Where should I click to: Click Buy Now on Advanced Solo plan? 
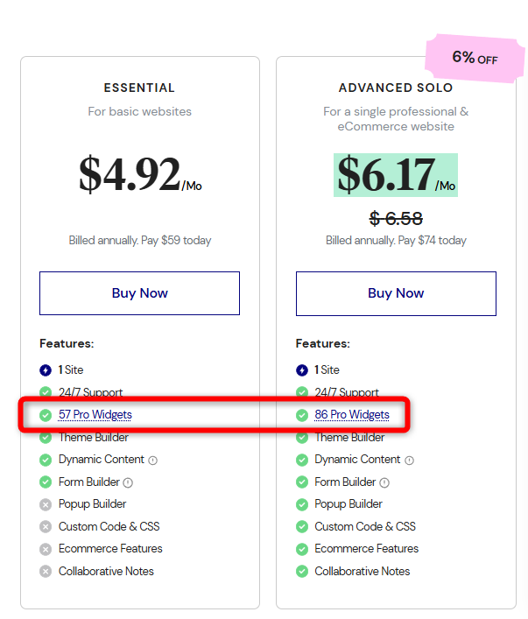tap(396, 293)
